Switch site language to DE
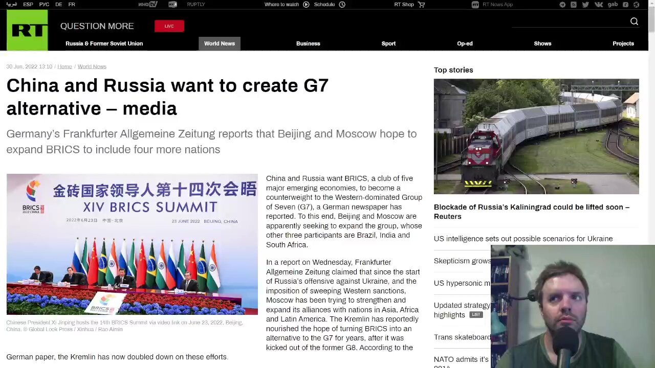 pyautogui.click(x=59, y=5)
